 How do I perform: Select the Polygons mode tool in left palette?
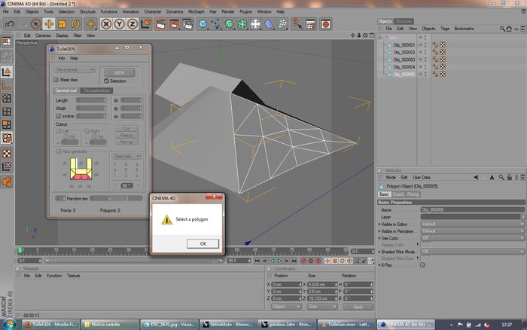(x=6, y=125)
